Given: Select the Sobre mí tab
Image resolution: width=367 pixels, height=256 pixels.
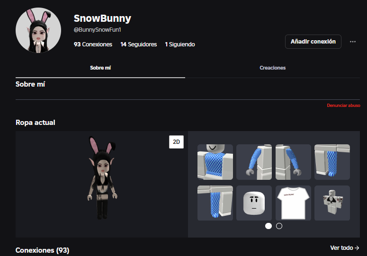Looking at the screenshot, I should (100, 68).
